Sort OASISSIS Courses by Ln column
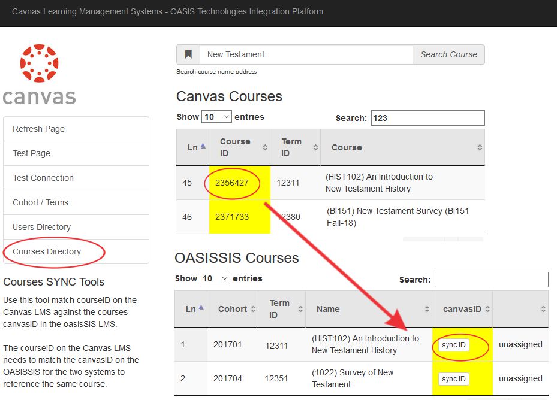Screen dimensions: 557x400 (191, 309)
